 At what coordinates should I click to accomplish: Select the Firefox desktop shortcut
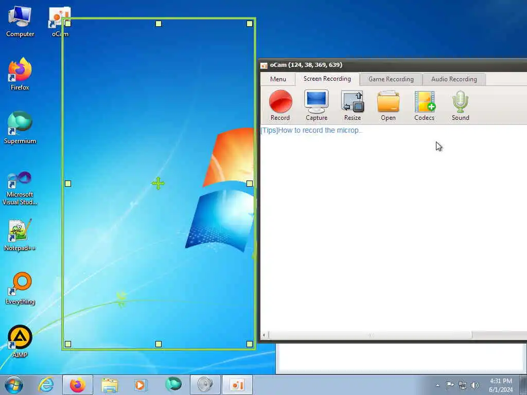coord(20,74)
